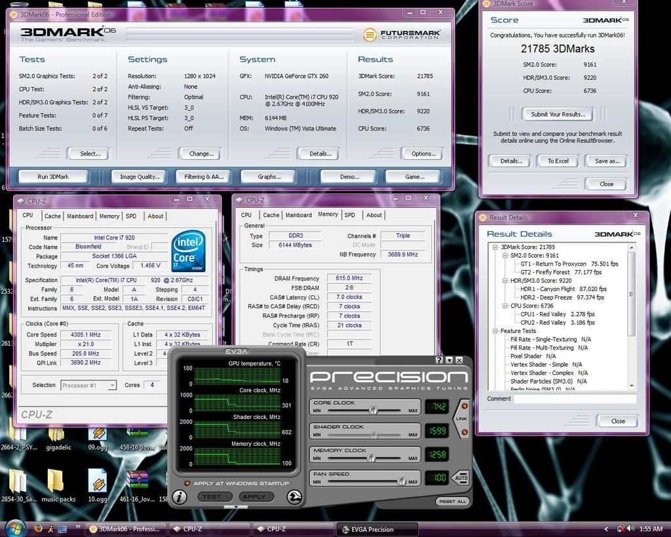The height and width of the screenshot is (537, 671).
Task: Switch to CPU tab in right CPU-Z
Action: [246, 215]
